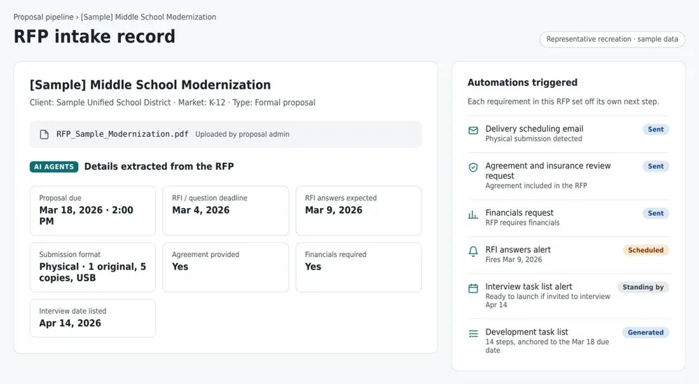Image resolution: width=699 pixels, height=384 pixels.
Task: Click the Financials request title
Action: click(x=519, y=213)
